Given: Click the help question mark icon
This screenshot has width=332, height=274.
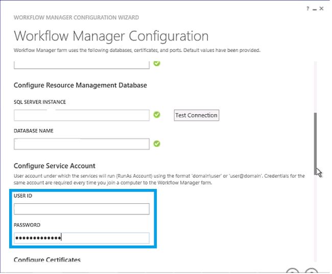Looking at the screenshot, I should [x=308, y=9].
